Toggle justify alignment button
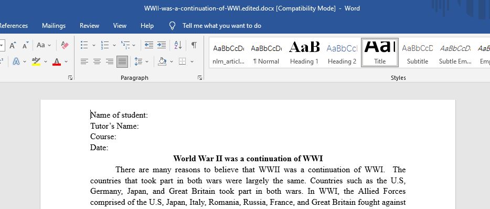The width and height of the screenshot is (490, 209). [122, 61]
